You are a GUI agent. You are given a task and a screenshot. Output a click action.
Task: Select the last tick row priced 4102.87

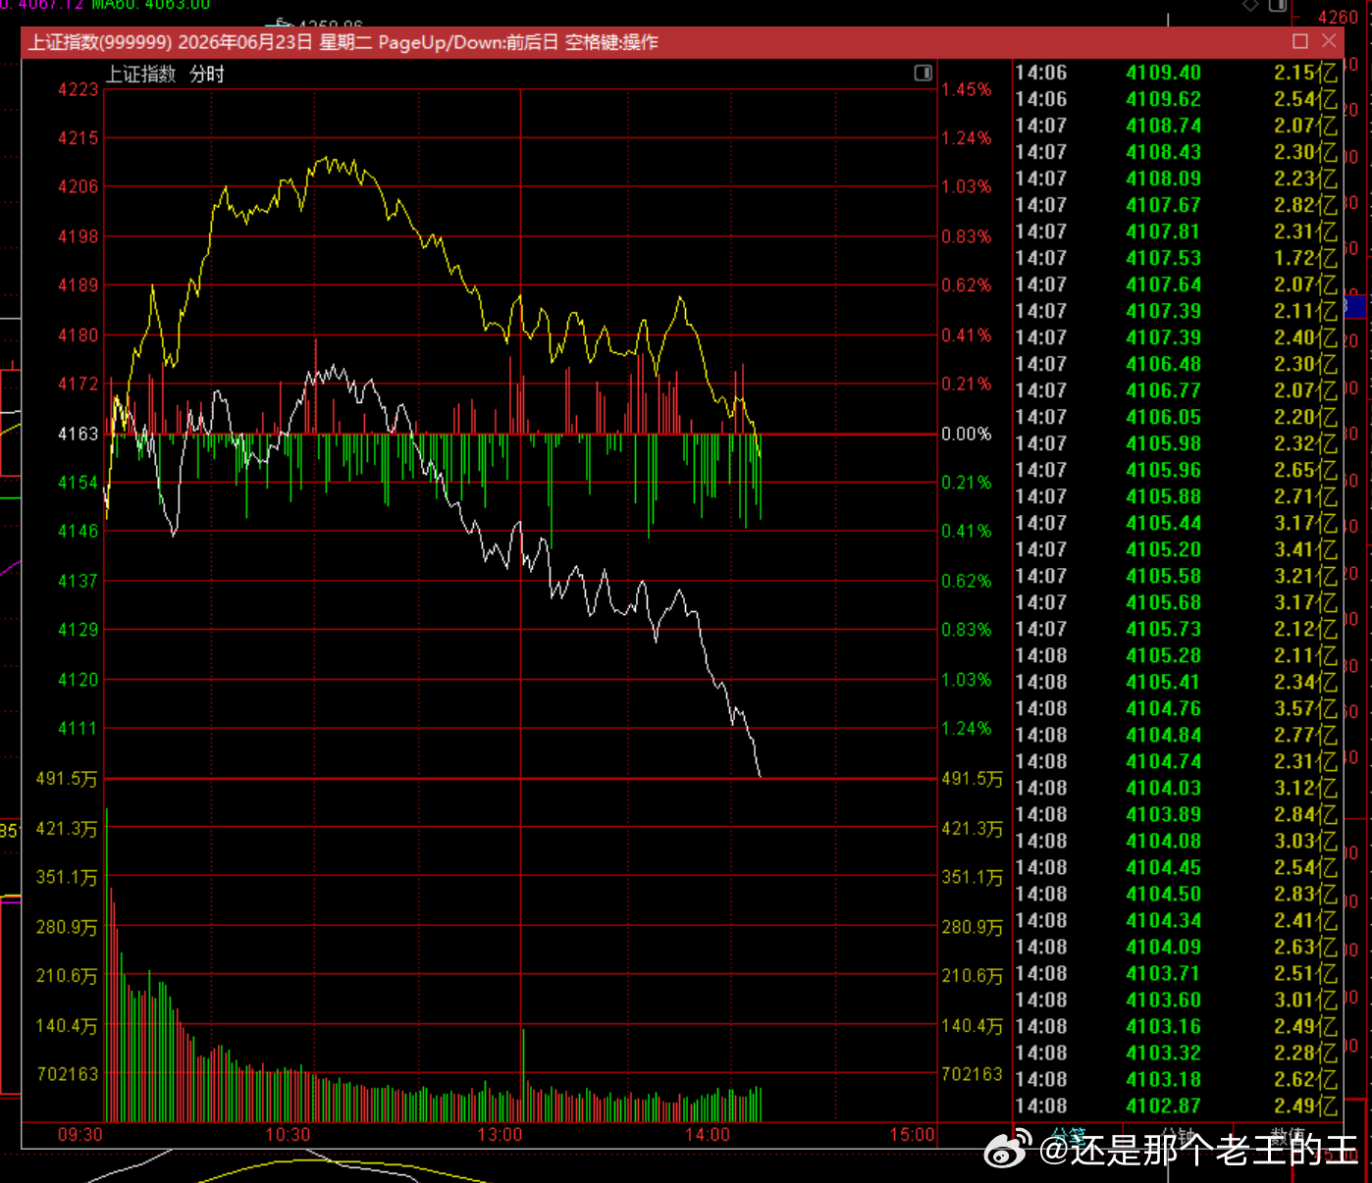coord(1176,1106)
